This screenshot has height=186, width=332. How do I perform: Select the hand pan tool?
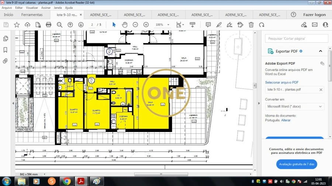click(125, 25)
